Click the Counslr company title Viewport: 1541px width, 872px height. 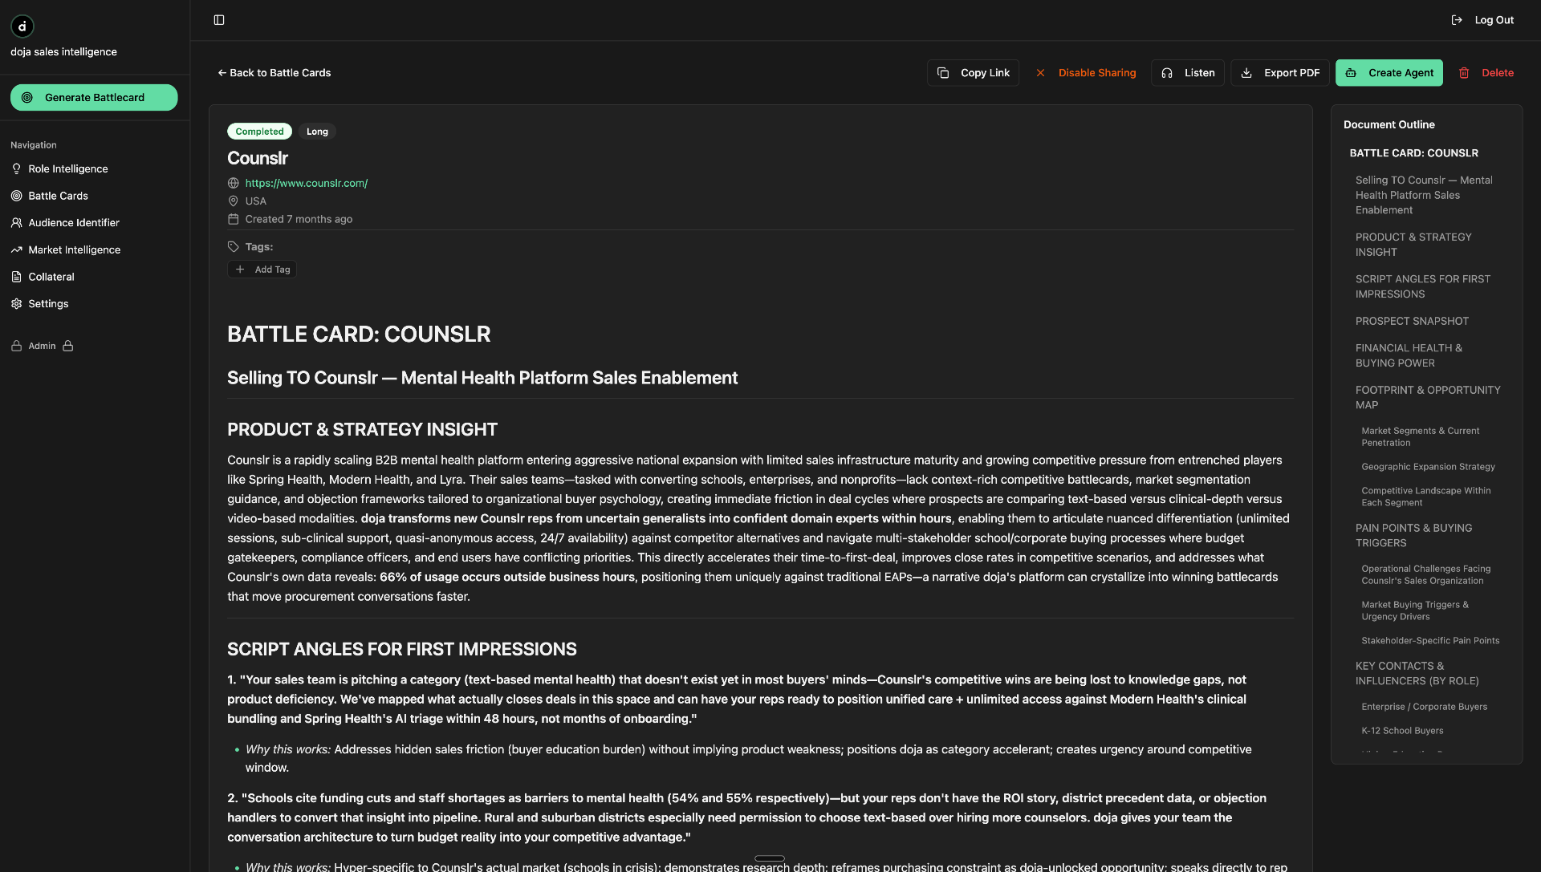click(x=257, y=158)
